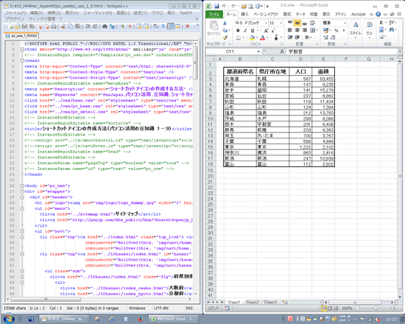This screenshot has width=405, height=324.
Task: Click the Excel zoom in plus button
Action: (394, 309)
